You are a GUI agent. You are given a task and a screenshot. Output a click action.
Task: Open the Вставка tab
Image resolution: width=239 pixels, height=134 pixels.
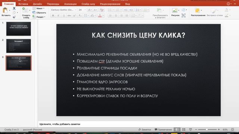click(x=23, y=4)
